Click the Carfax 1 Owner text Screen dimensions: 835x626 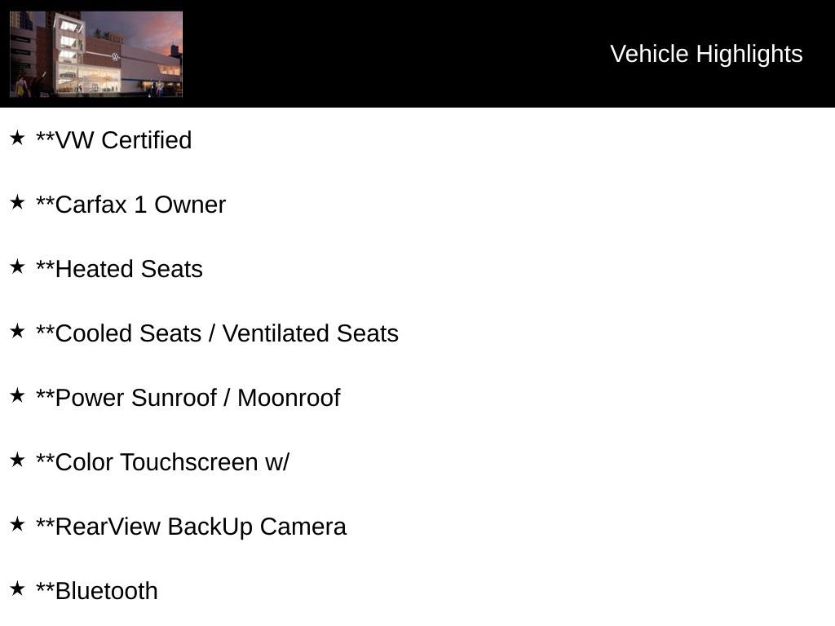coord(130,205)
